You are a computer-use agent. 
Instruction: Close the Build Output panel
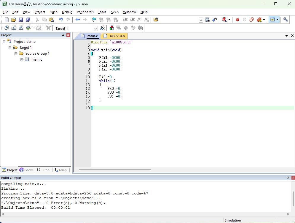293,178
